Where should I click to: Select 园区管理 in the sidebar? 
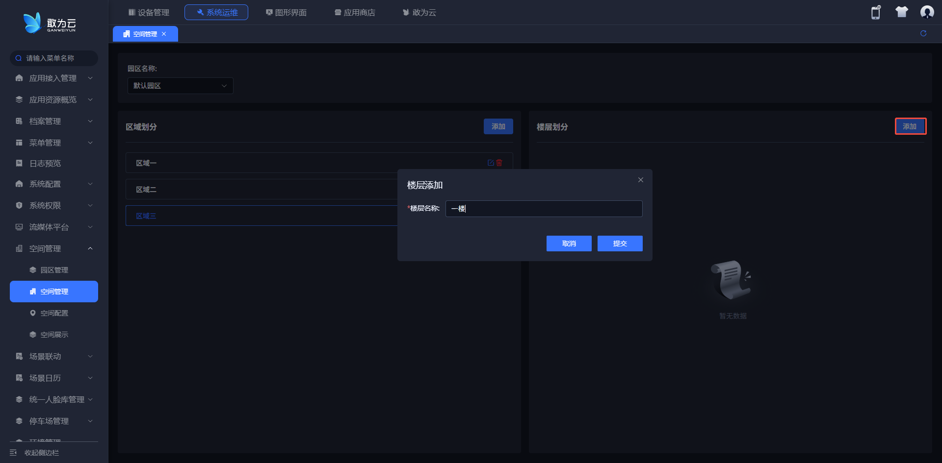coord(54,270)
